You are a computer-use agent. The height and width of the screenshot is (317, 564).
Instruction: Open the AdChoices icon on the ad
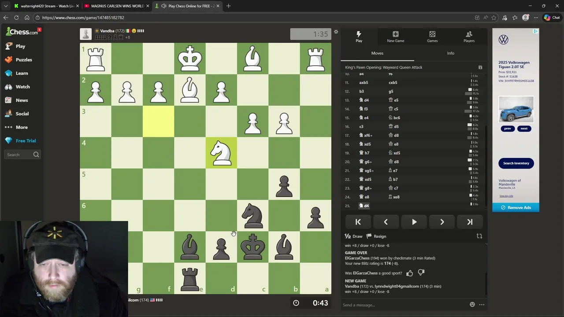click(x=536, y=31)
